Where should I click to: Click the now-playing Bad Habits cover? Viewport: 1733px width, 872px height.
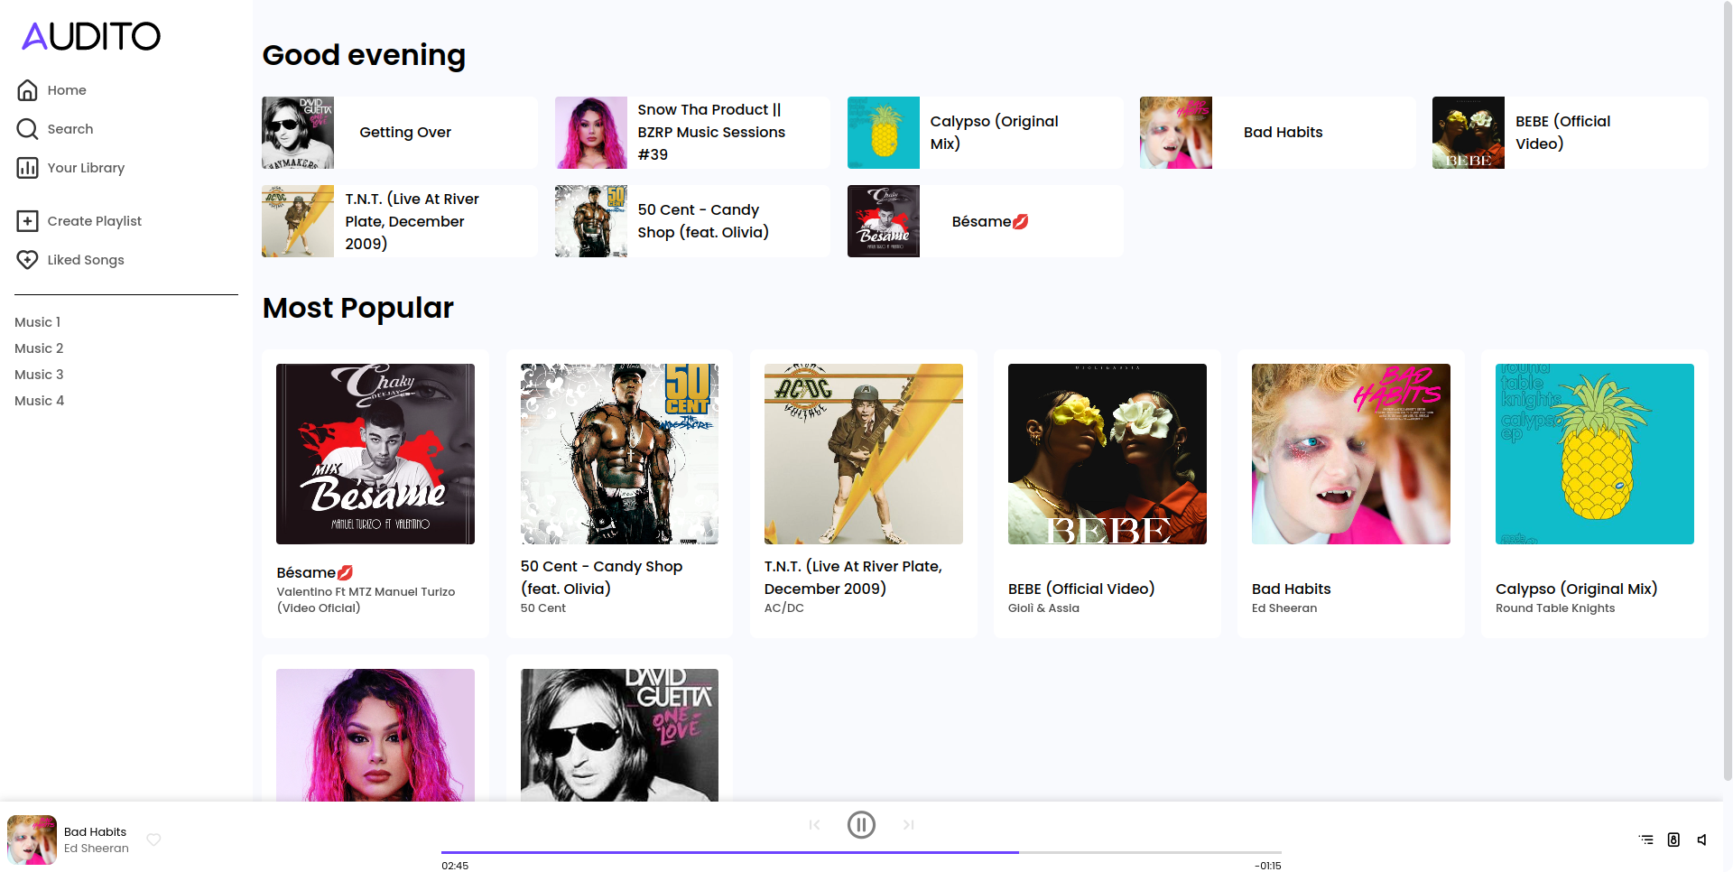click(x=32, y=840)
